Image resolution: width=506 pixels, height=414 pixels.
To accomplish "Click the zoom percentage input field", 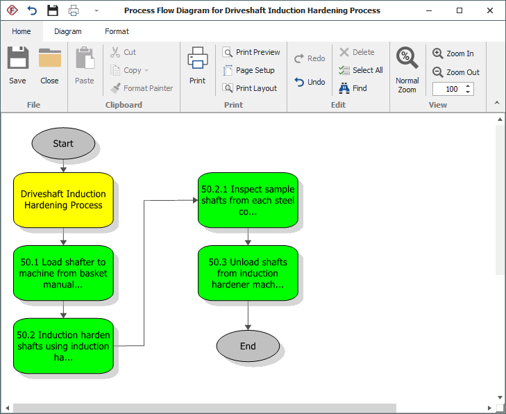I will pyautogui.click(x=448, y=89).
